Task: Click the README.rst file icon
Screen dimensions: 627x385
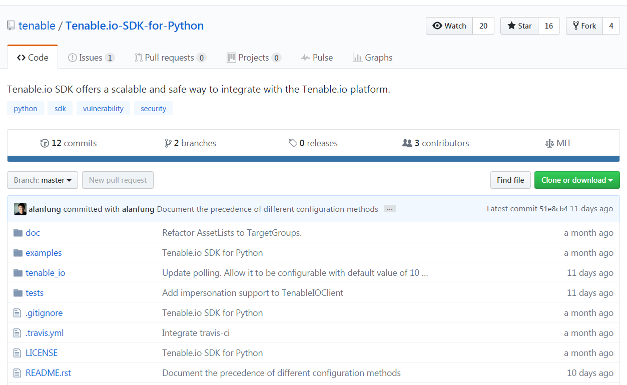Action: coord(18,373)
